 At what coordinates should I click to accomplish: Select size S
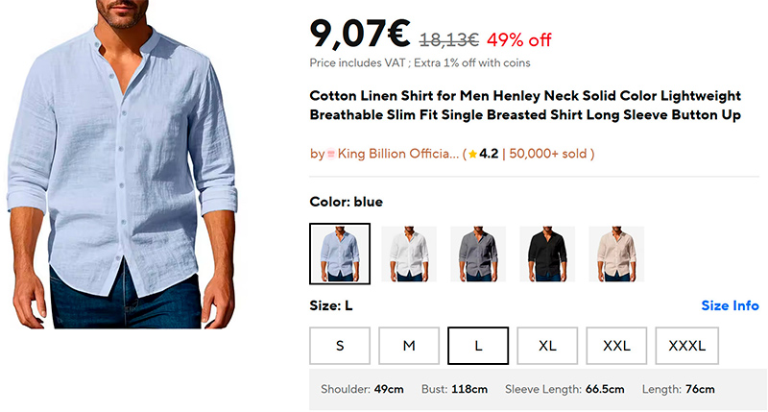340,346
